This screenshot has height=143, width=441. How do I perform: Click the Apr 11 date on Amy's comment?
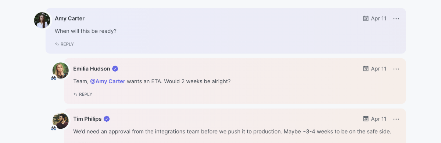point(379,18)
